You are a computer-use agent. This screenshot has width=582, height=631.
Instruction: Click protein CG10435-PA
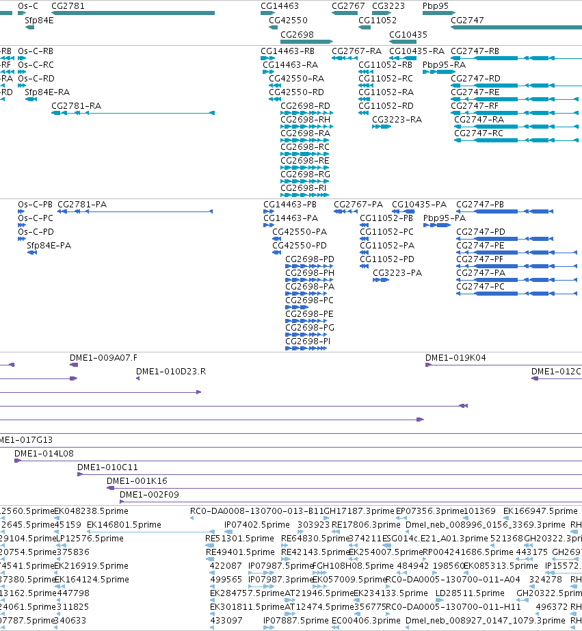click(419, 205)
